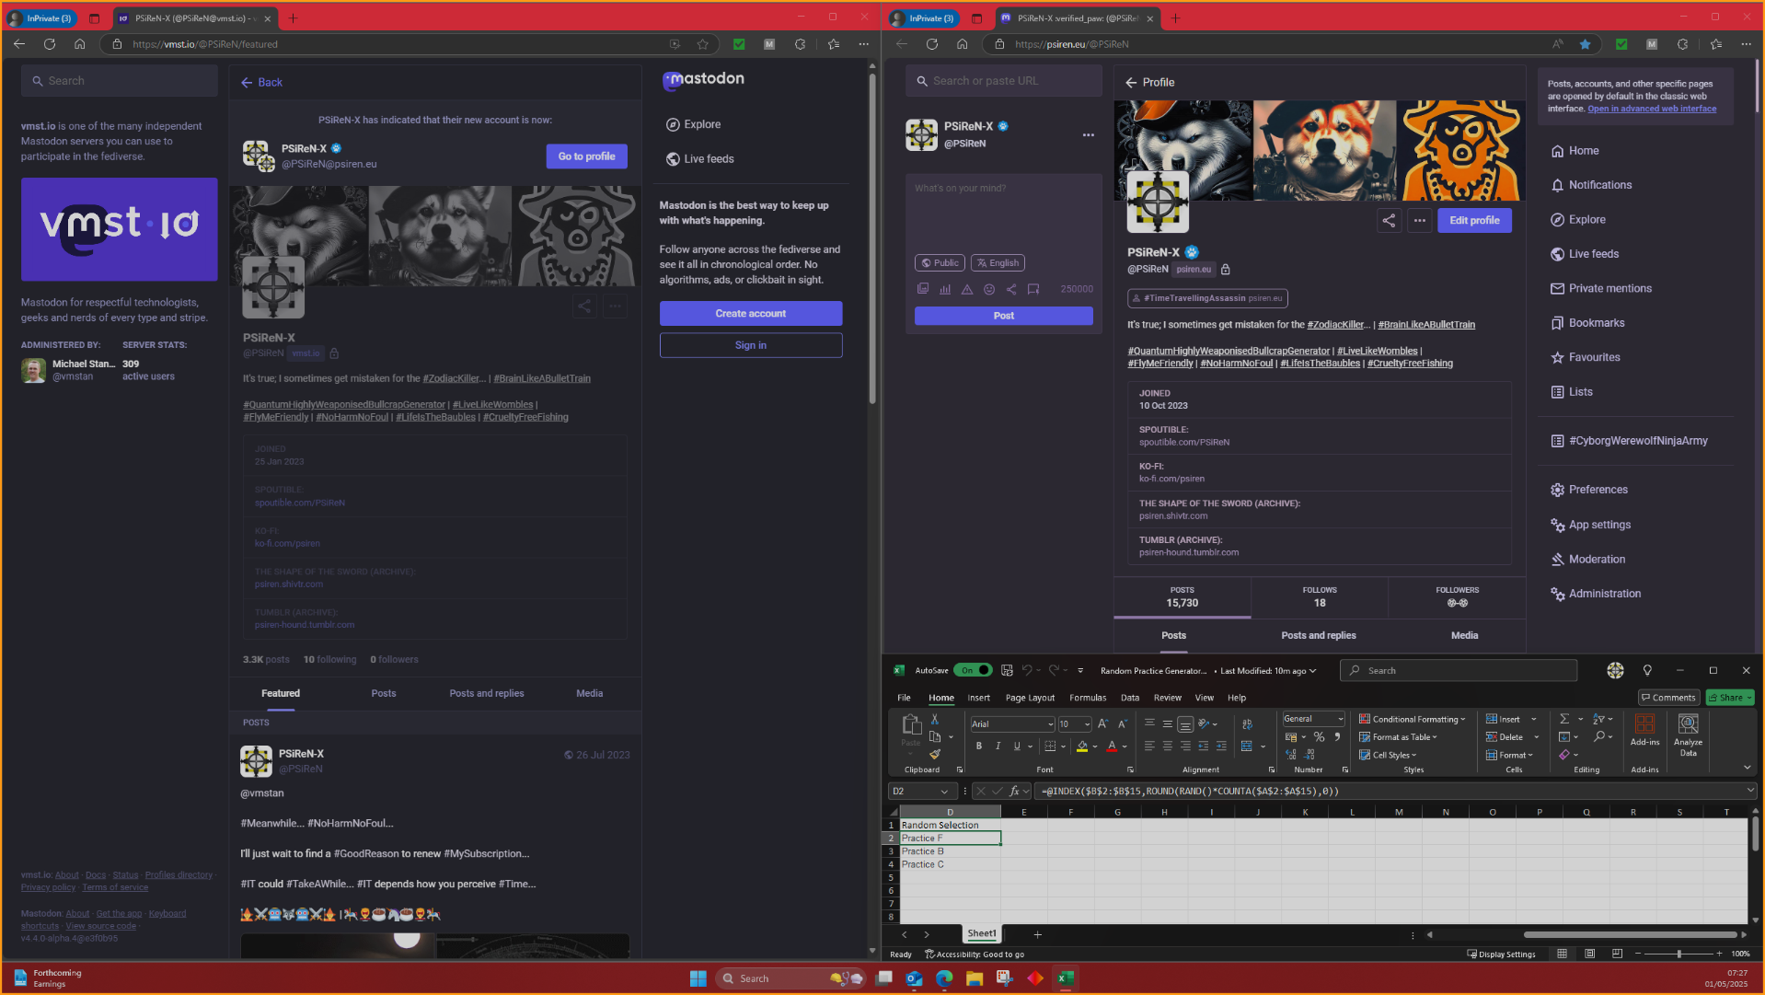
Task: Click add poll icon in compose box
Action: [x=945, y=289]
